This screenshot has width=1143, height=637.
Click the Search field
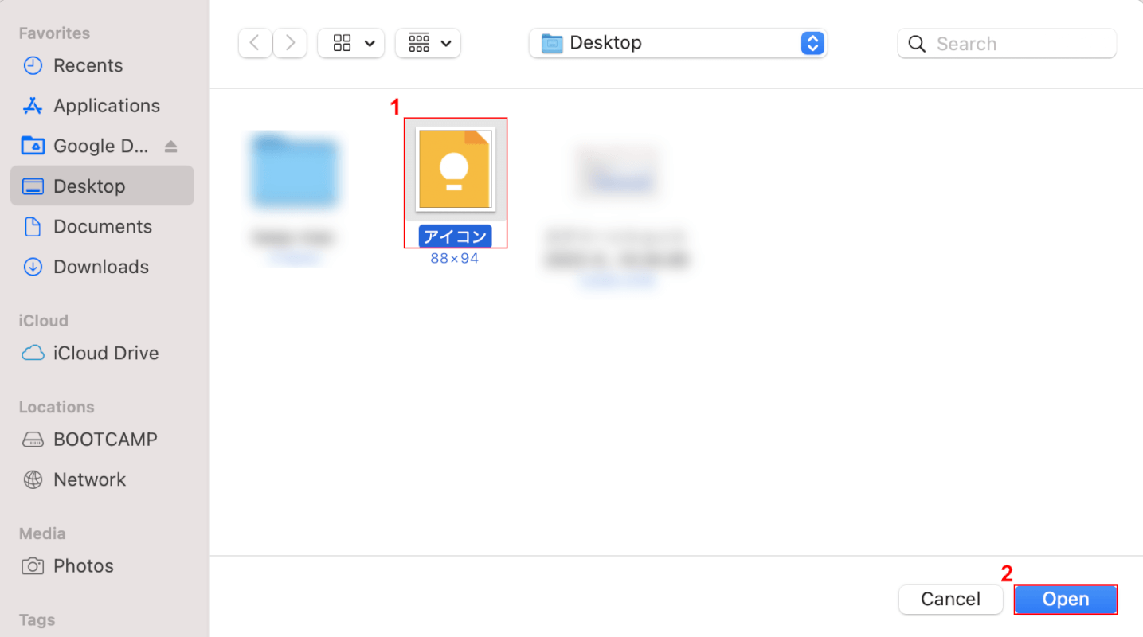(x=1007, y=43)
